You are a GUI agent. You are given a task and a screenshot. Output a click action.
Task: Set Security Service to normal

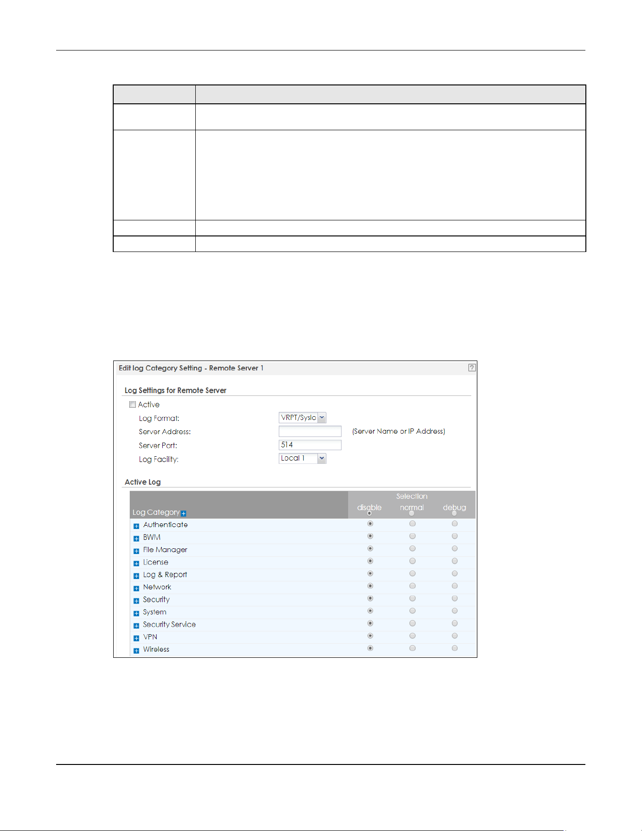coord(412,623)
